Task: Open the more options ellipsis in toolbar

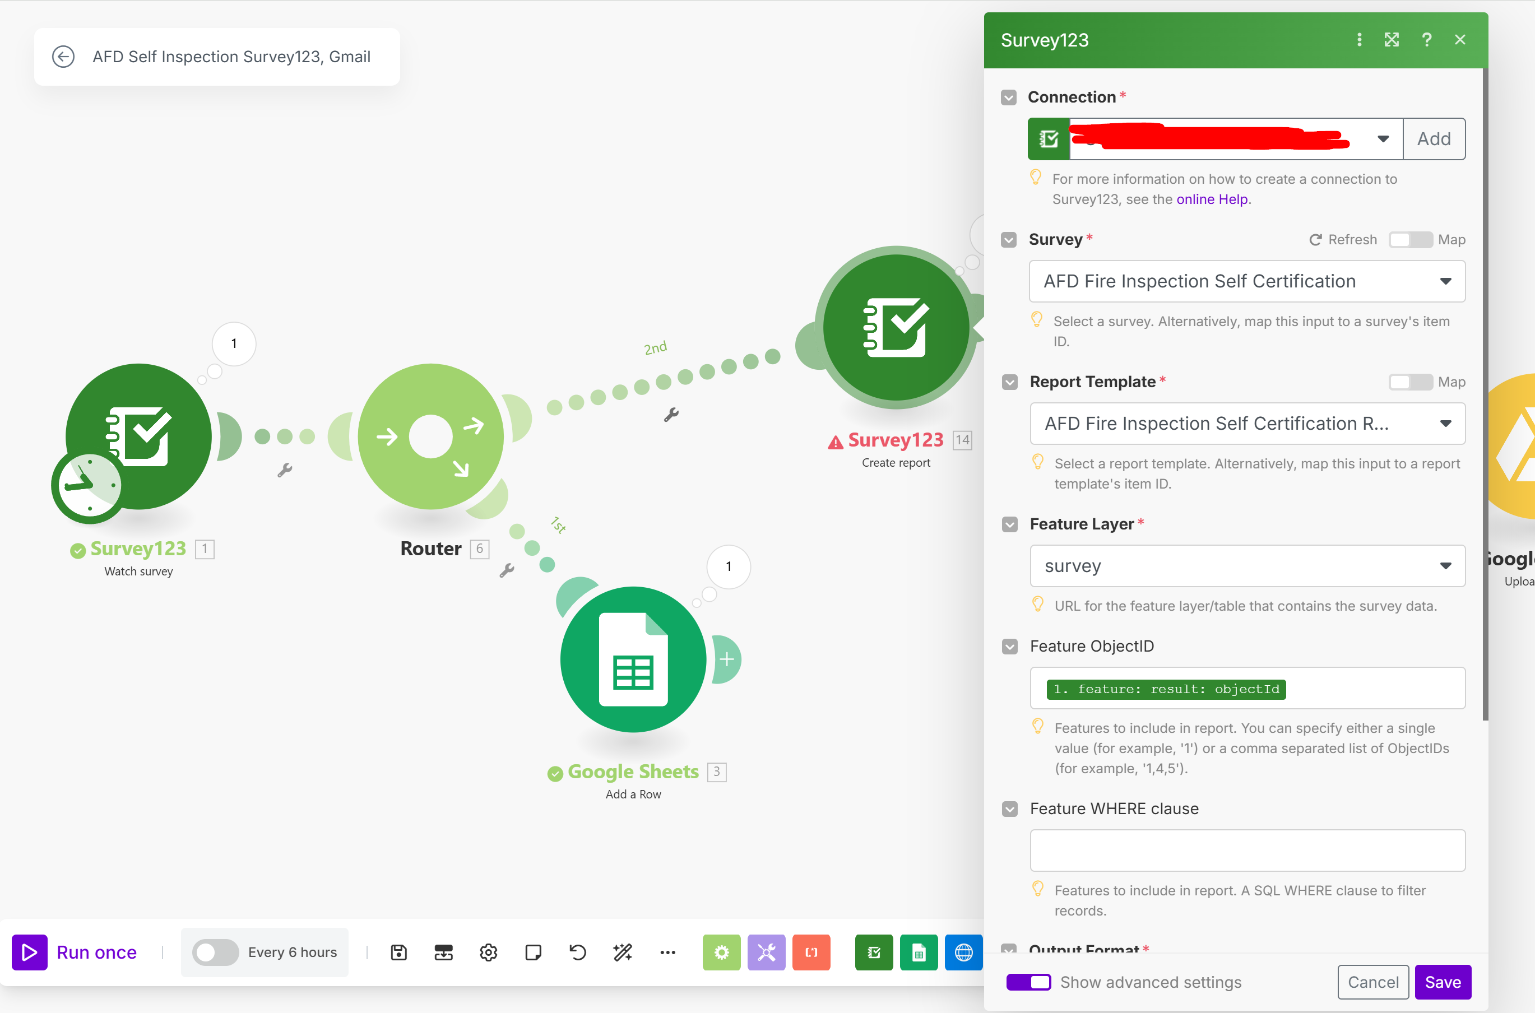Action: pos(667,952)
